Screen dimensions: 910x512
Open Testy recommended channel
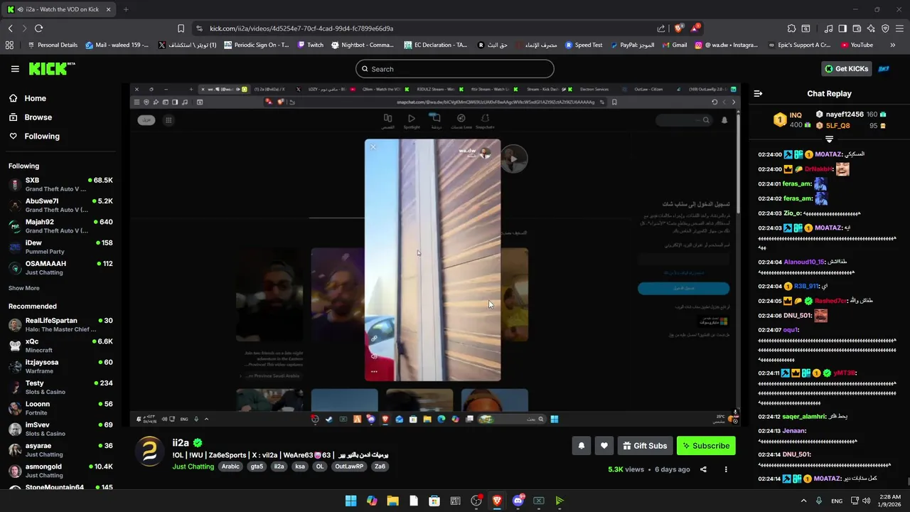60,388
